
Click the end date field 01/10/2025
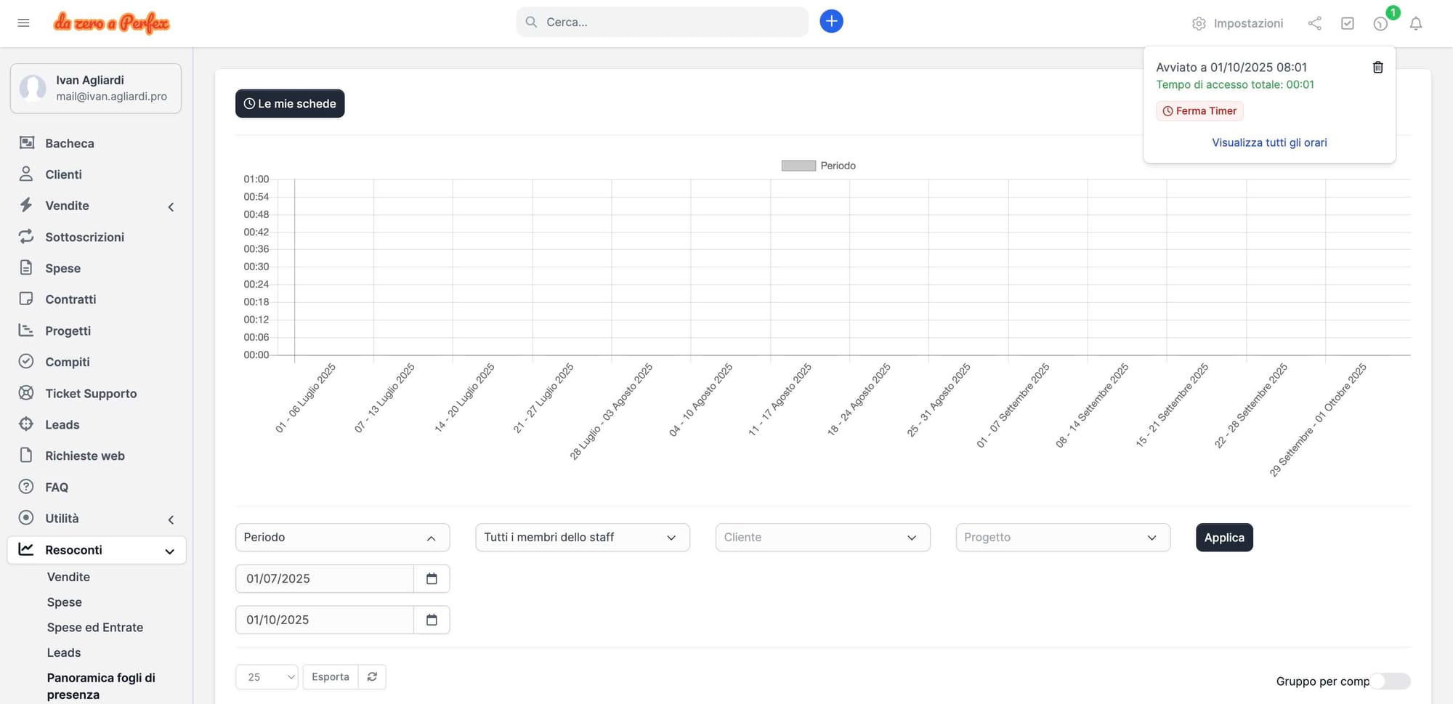(x=324, y=620)
